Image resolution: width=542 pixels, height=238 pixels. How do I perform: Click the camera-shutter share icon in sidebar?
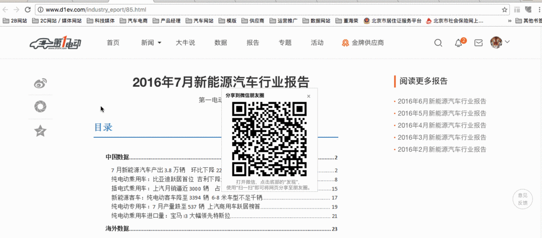click(x=41, y=107)
